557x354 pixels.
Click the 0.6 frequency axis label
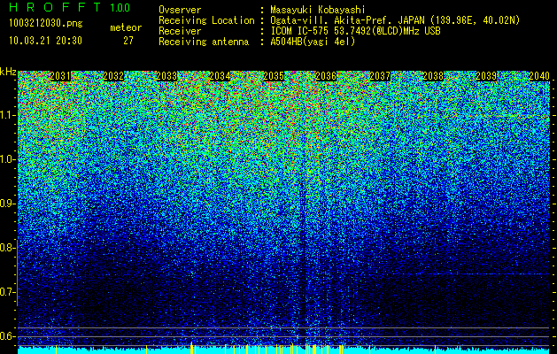7,336
